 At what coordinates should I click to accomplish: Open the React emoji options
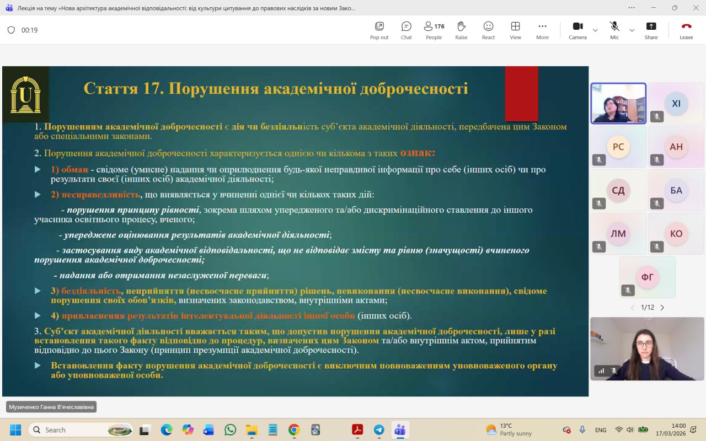pos(488,30)
